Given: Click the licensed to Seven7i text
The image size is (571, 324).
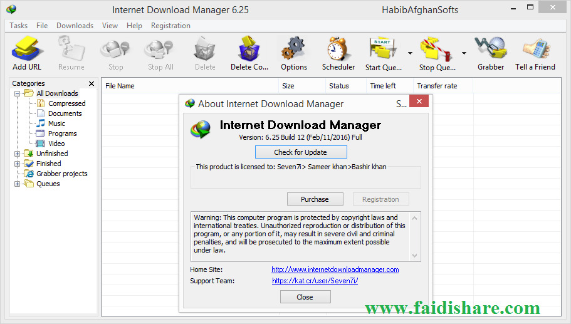Looking at the screenshot, I should click(x=291, y=167).
